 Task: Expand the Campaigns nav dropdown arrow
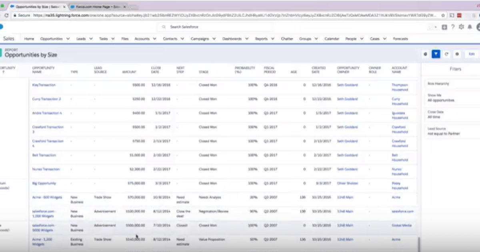coord(214,39)
